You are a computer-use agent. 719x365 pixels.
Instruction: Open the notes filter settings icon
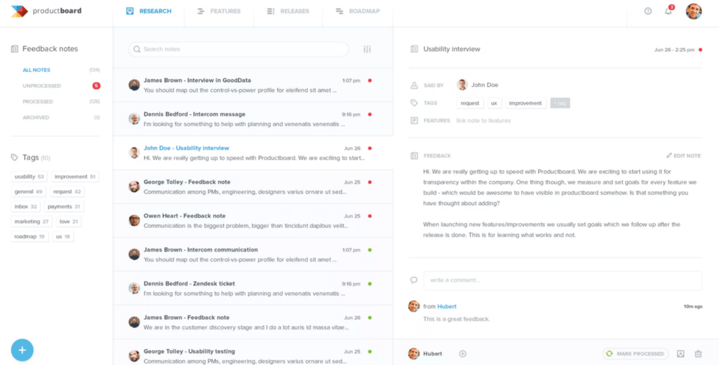tap(367, 49)
